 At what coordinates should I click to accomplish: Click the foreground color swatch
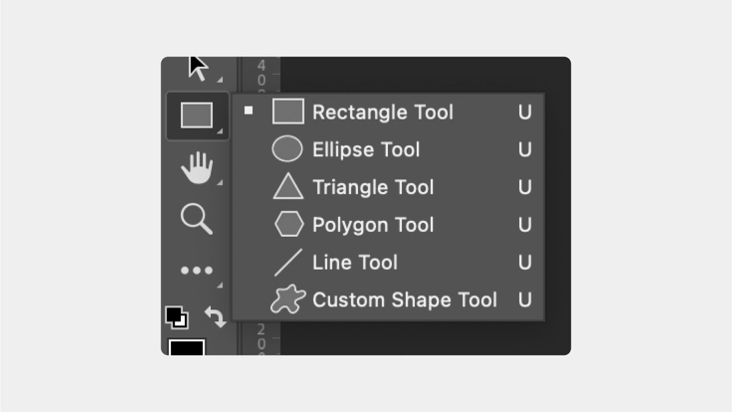(186, 347)
